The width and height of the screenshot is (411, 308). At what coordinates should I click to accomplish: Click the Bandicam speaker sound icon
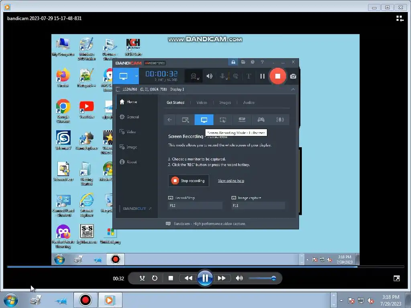[x=209, y=76]
